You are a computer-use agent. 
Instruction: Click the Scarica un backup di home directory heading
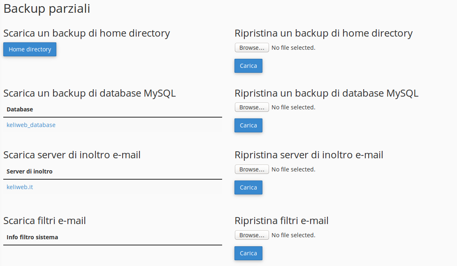86,33
